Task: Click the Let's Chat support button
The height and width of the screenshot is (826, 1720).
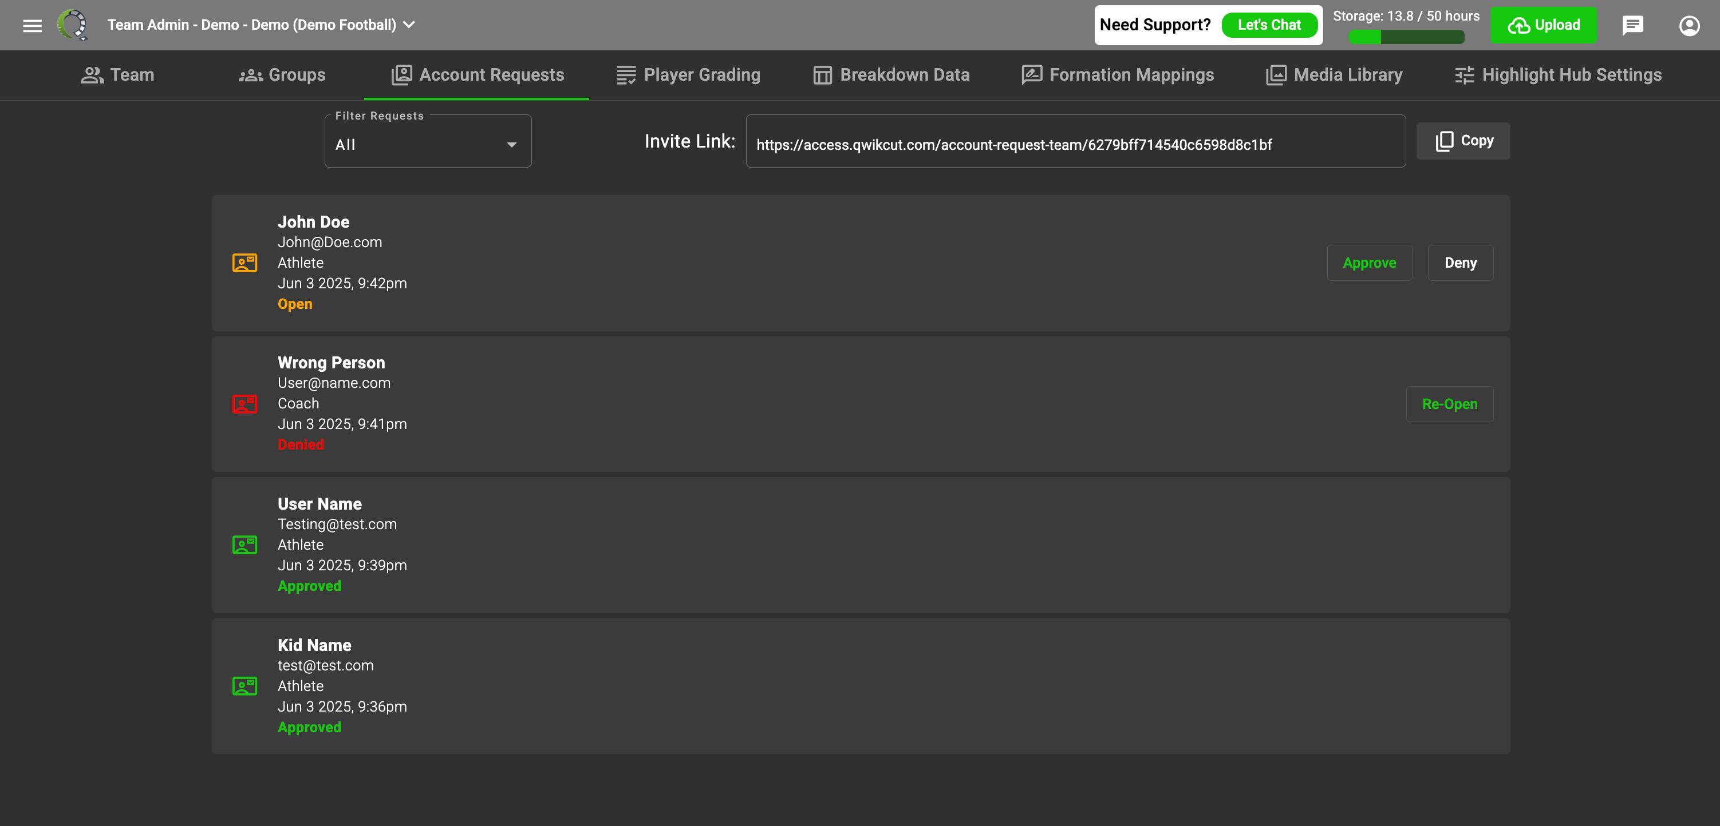Action: 1269,25
